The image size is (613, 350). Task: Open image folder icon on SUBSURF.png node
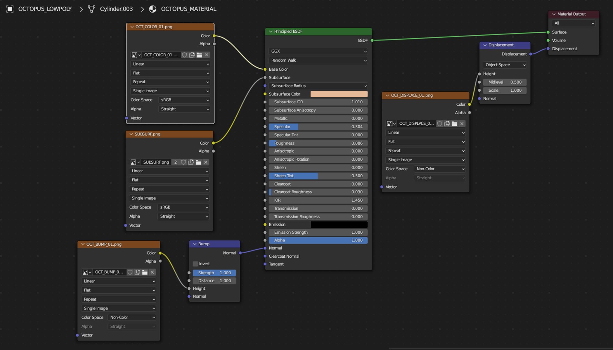[198, 162]
